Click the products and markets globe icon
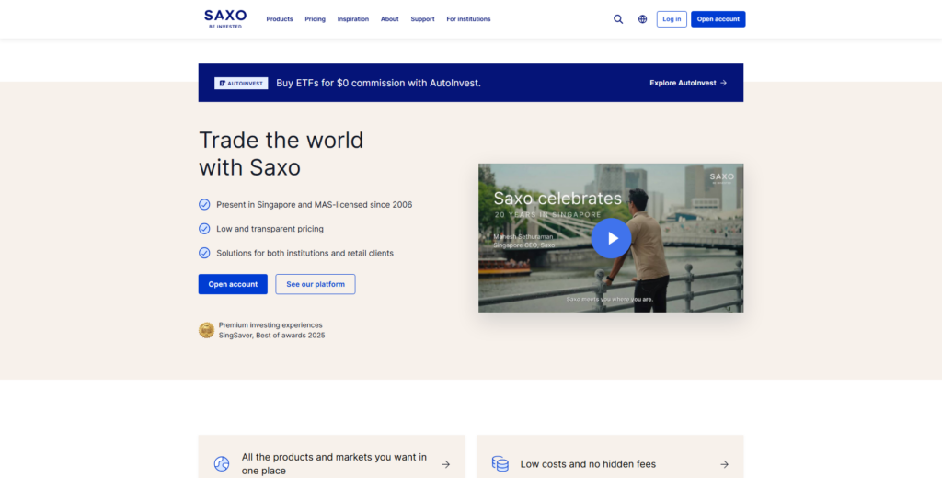 coord(222,464)
